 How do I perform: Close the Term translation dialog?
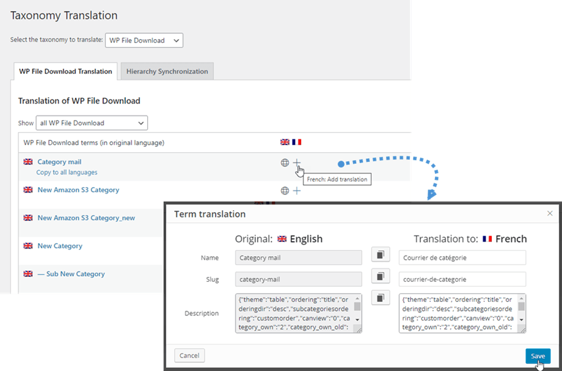point(550,213)
